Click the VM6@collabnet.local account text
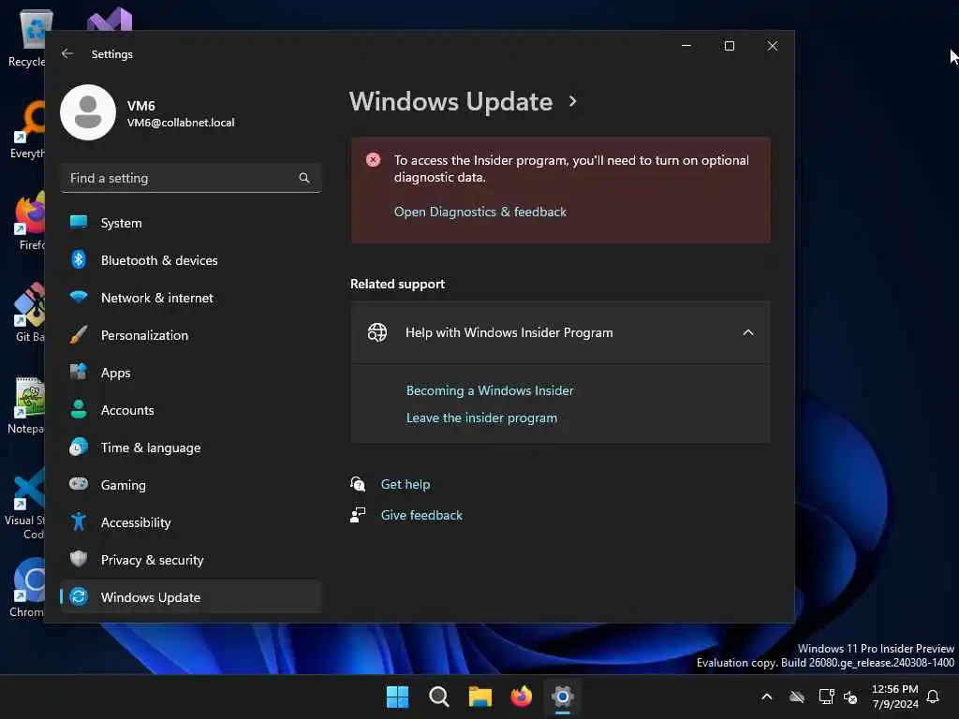Screen dimensions: 959x719 point(181,123)
